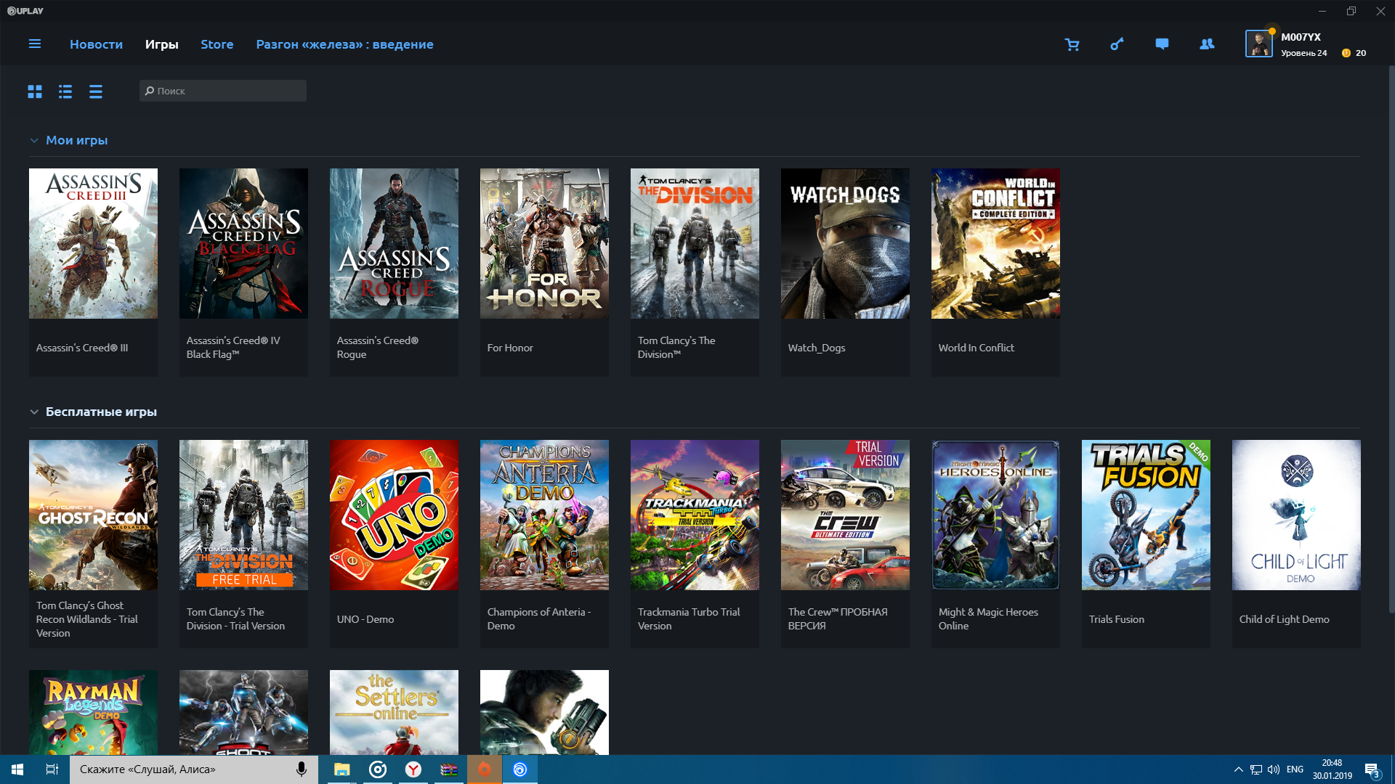Open the Windows notification center
Screen dimensions: 1395x784
coord(1372,769)
